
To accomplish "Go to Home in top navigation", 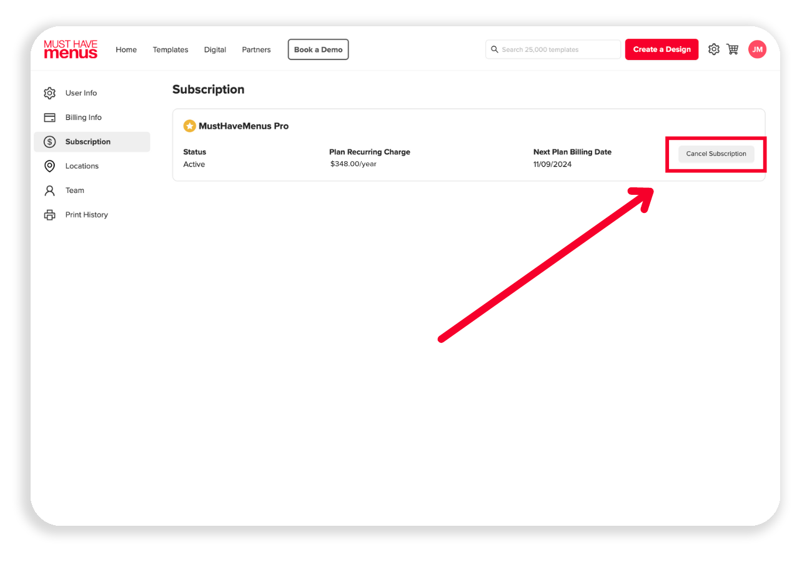I will 126,49.
